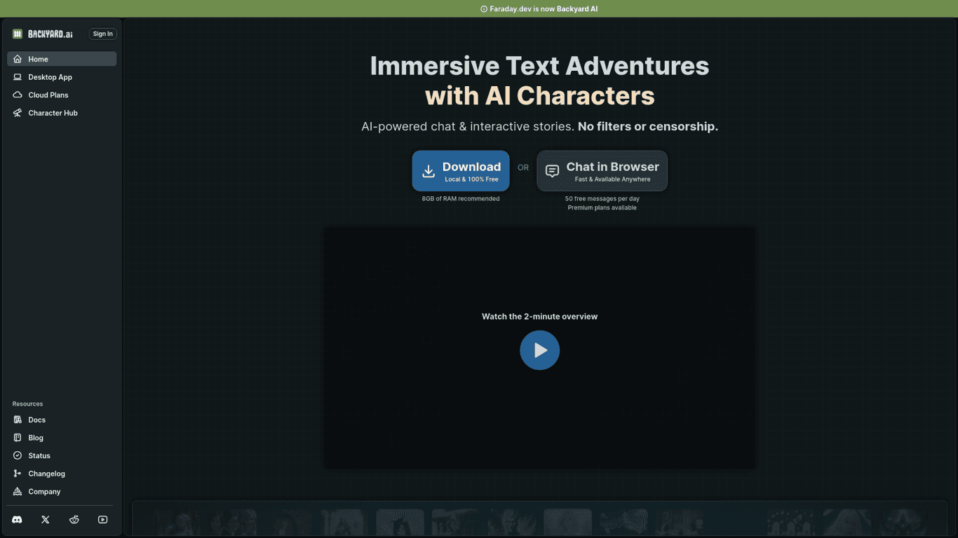Click the Cloud Plans cloud icon
The height and width of the screenshot is (538, 958).
click(18, 95)
